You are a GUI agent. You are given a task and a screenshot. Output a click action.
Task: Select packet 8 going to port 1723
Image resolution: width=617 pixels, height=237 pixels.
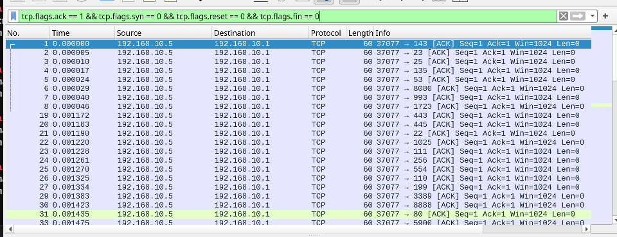pos(298,106)
